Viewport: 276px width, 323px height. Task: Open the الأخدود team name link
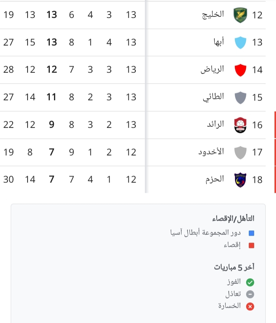coord(211,152)
